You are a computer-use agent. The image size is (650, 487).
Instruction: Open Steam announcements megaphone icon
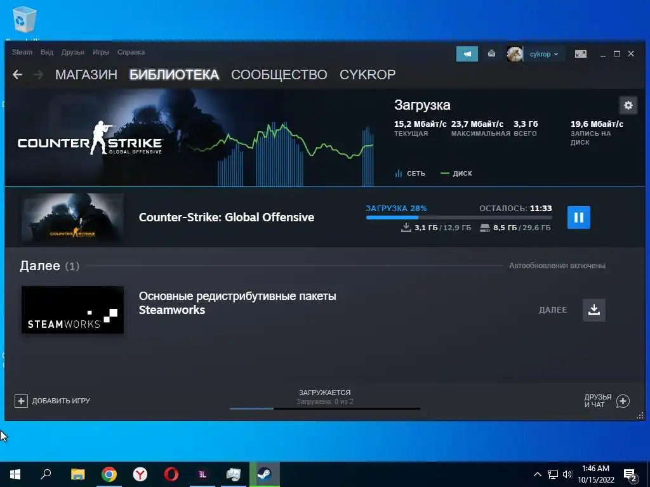pos(467,54)
